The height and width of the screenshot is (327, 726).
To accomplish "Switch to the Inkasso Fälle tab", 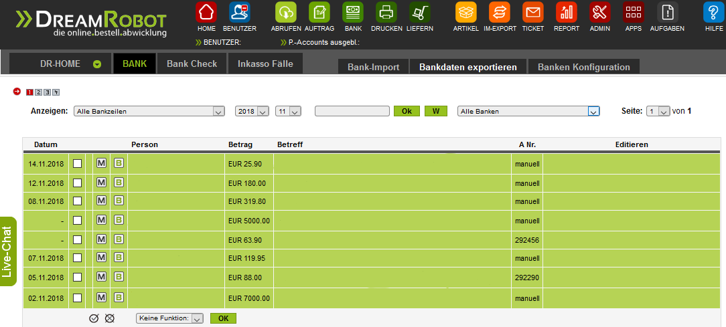I will click(x=265, y=64).
